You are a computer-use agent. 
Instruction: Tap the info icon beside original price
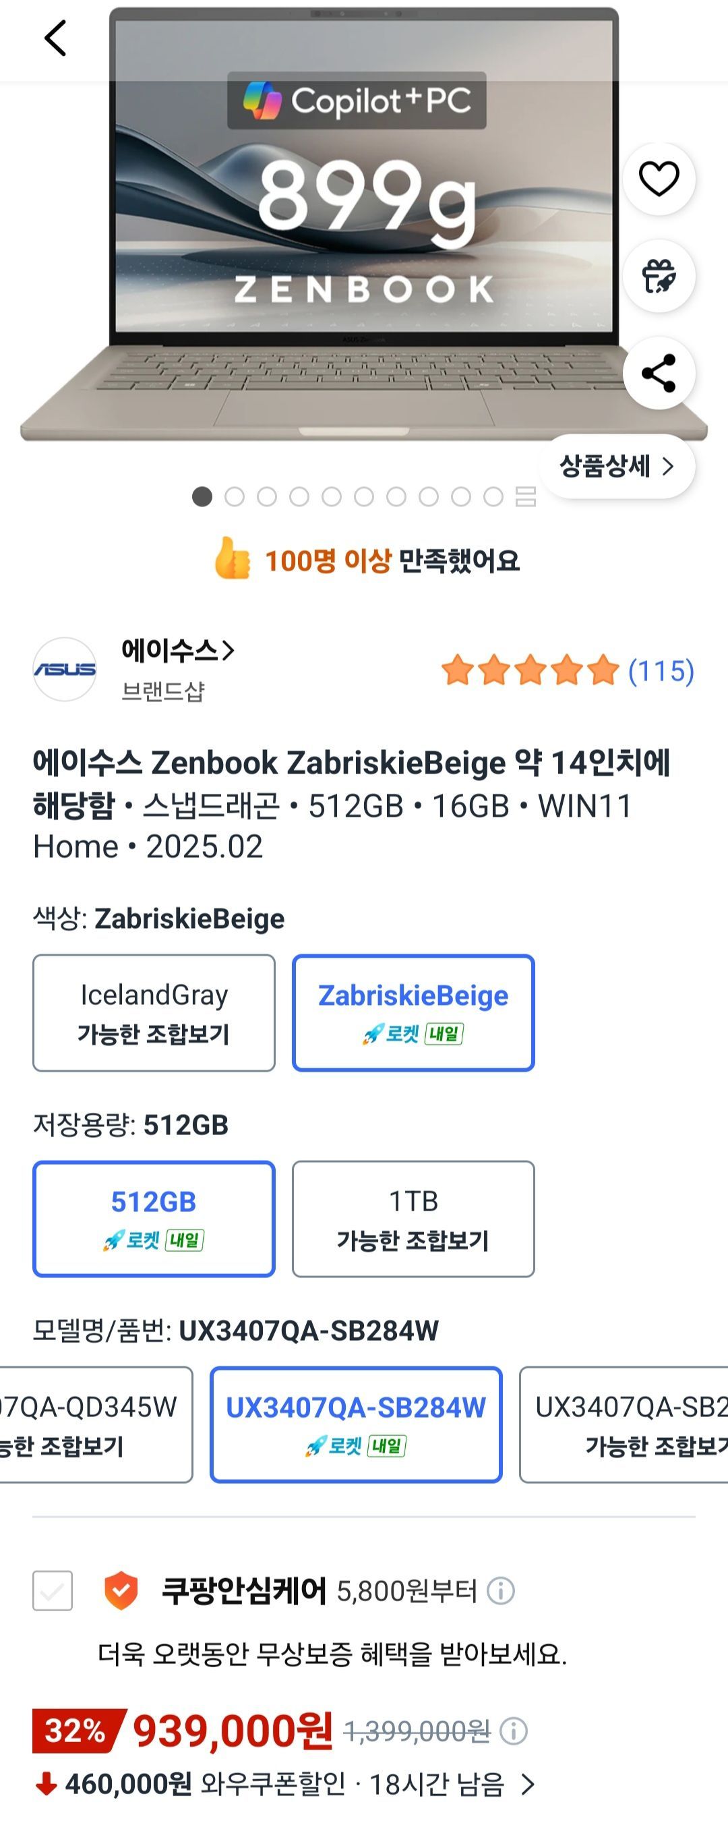click(x=514, y=1731)
